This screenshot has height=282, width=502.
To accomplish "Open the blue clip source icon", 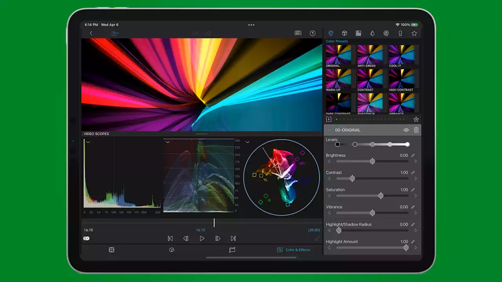I will pos(115,33).
